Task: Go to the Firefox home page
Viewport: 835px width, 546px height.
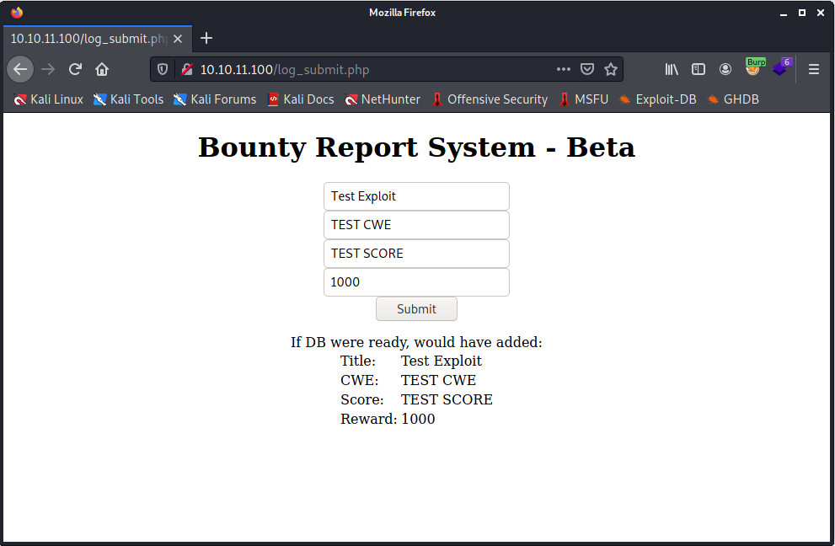Action: pos(102,69)
